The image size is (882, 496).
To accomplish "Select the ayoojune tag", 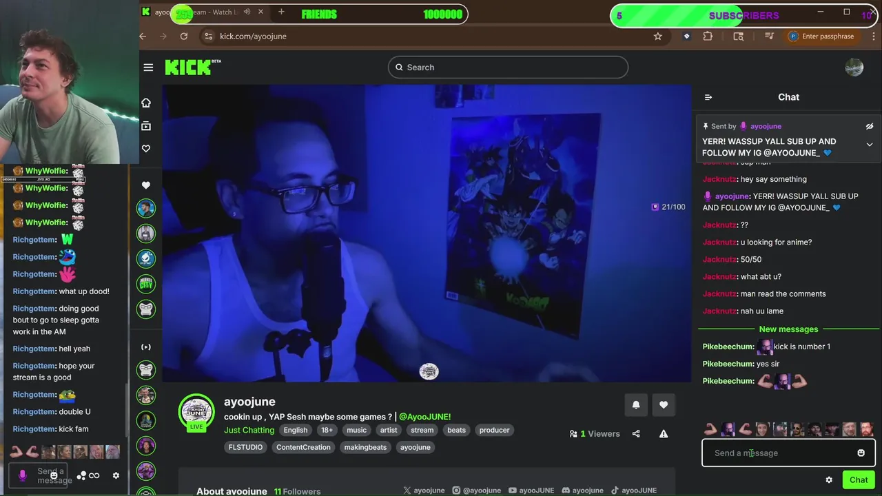I will coord(416,447).
